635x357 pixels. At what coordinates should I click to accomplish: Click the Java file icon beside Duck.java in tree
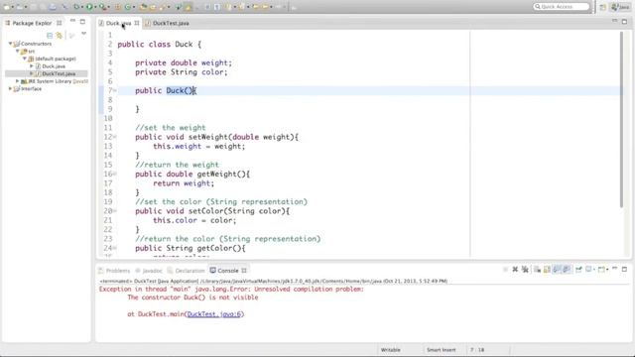tap(38, 66)
